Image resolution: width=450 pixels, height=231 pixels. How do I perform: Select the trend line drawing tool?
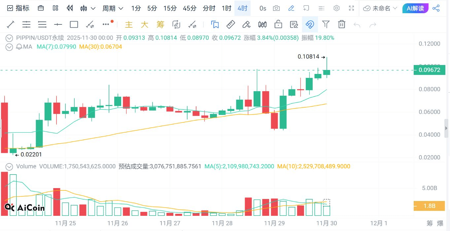[x=11, y=24]
